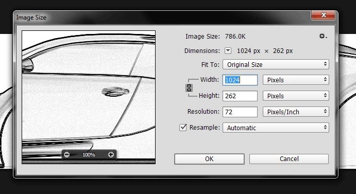Click the Cancel button
This screenshot has width=356, height=194.
[289, 159]
